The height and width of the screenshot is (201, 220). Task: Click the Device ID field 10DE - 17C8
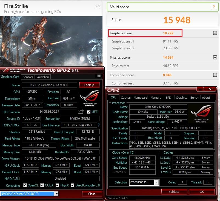coord(31,118)
